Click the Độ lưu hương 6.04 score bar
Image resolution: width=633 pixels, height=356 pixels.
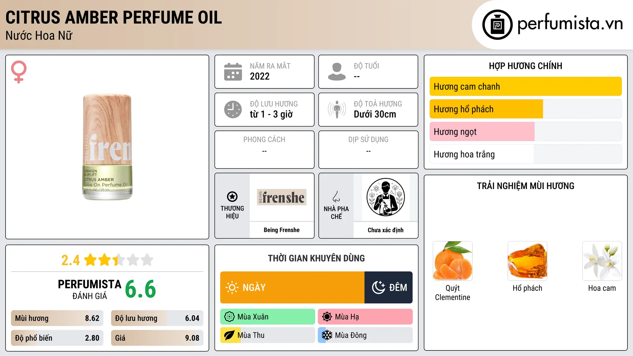(157, 318)
